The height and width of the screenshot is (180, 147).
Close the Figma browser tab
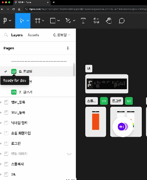48,2
